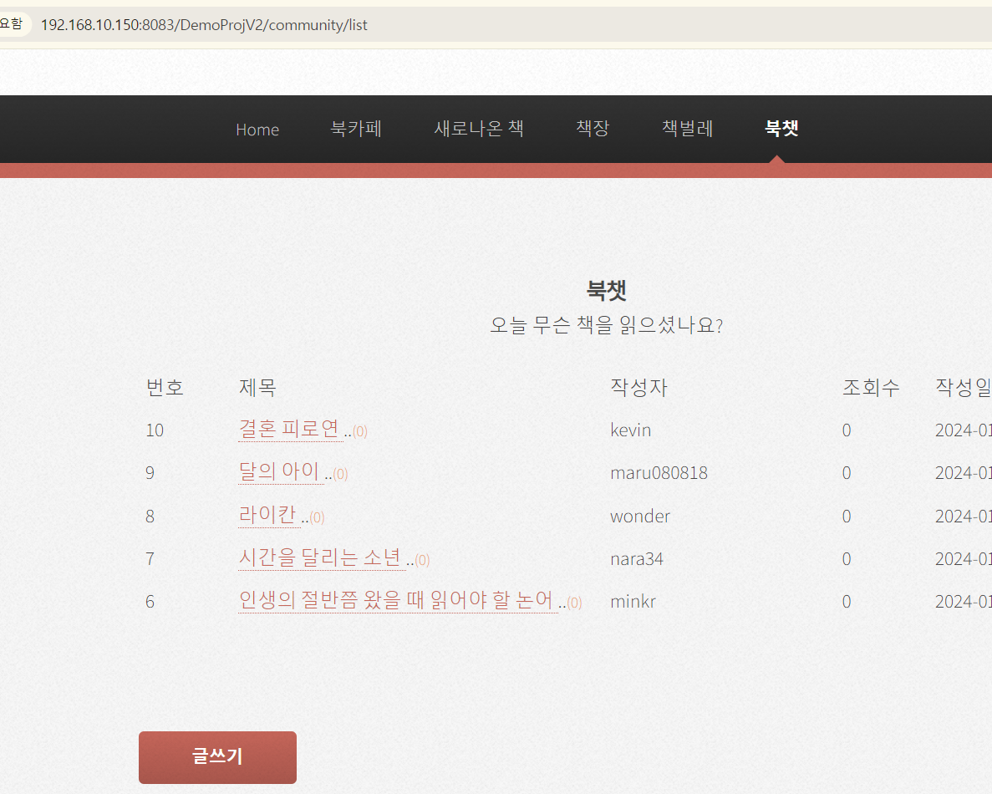Click the 북챗 page heading
Viewport: 992px width, 794px height.
coord(607,290)
